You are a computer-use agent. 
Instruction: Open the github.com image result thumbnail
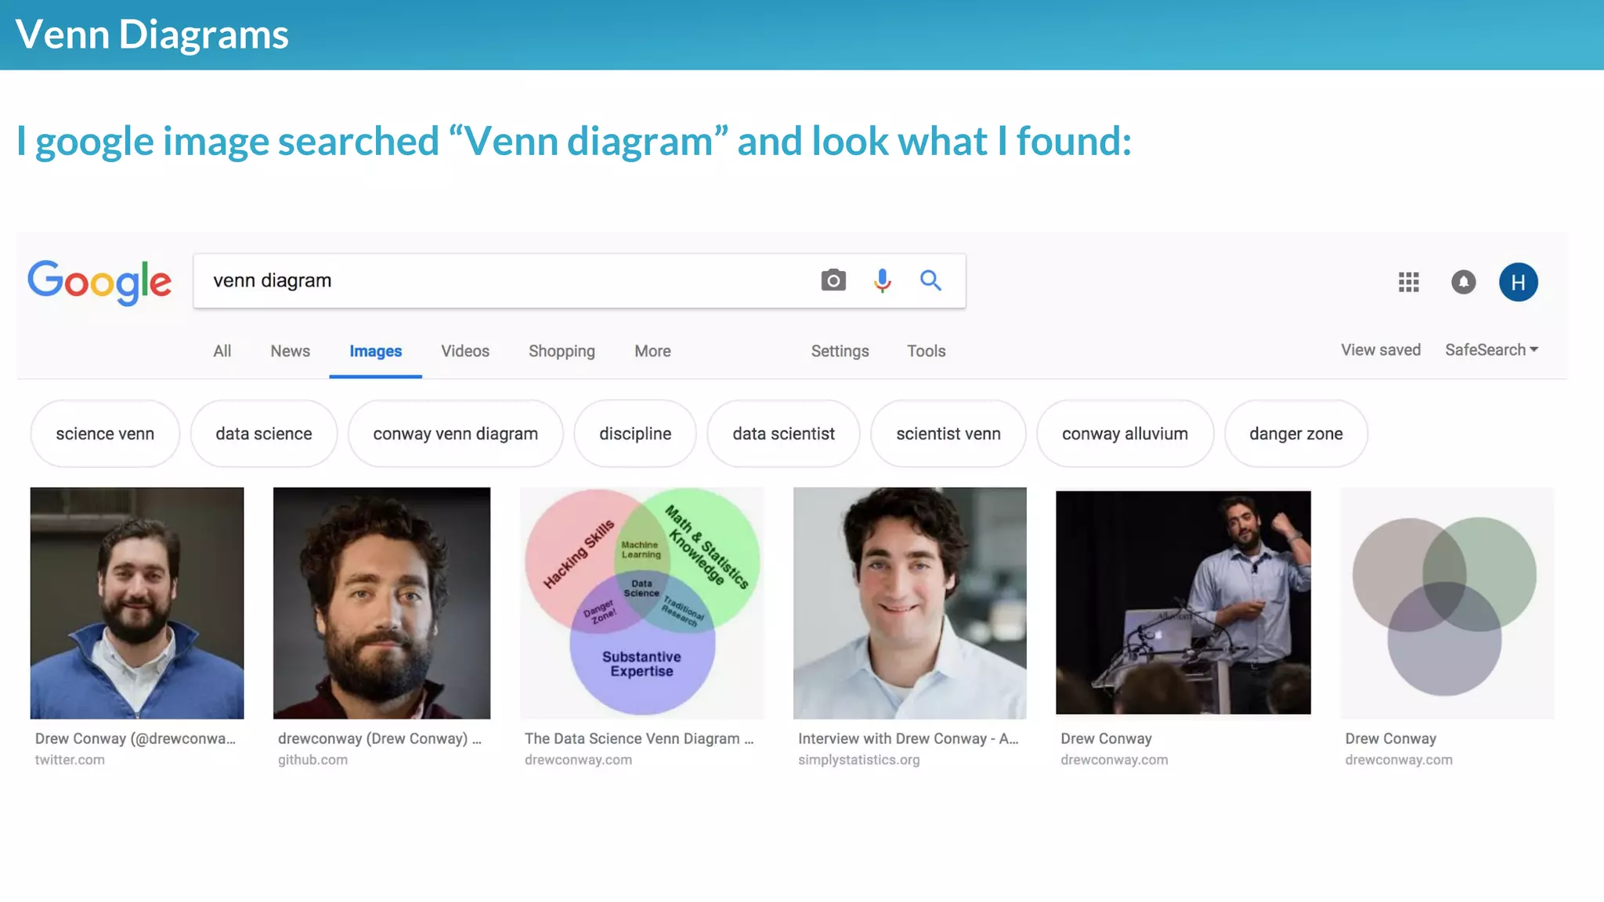(381, 603)
